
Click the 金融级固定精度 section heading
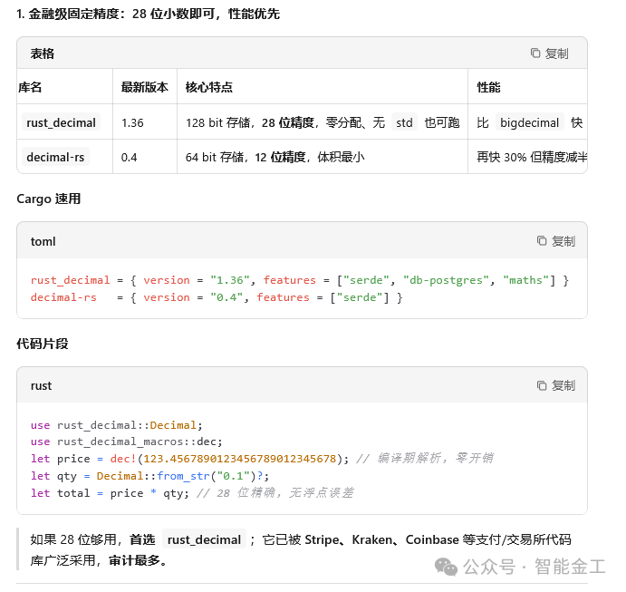coord(148,14)
